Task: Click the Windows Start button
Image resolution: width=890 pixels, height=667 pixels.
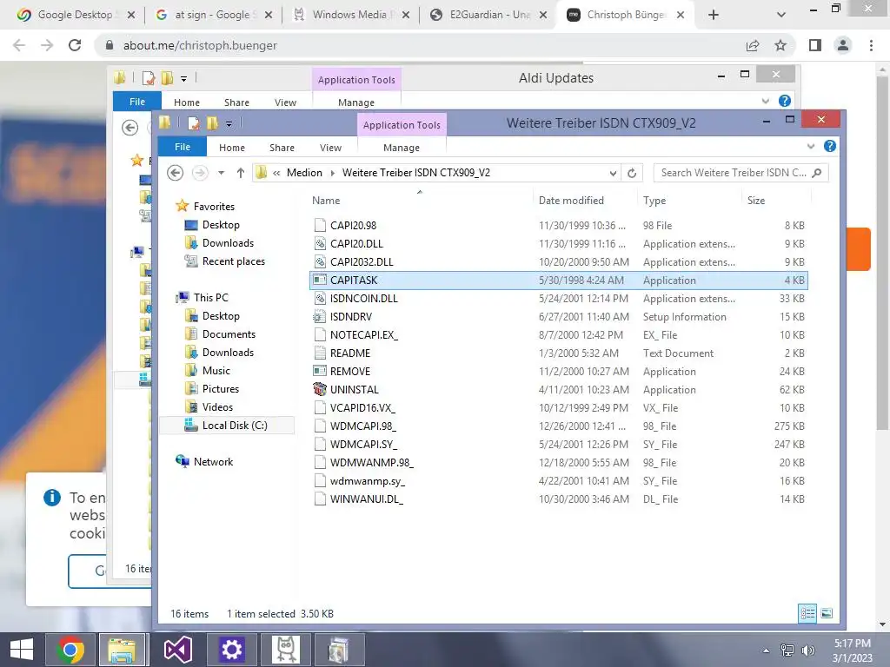Action: (22, 650)
